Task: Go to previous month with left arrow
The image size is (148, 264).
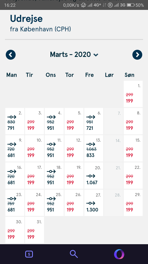Action: [x=11, y=55]
